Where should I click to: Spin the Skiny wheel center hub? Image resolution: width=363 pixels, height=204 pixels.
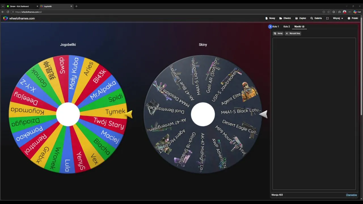203,114
